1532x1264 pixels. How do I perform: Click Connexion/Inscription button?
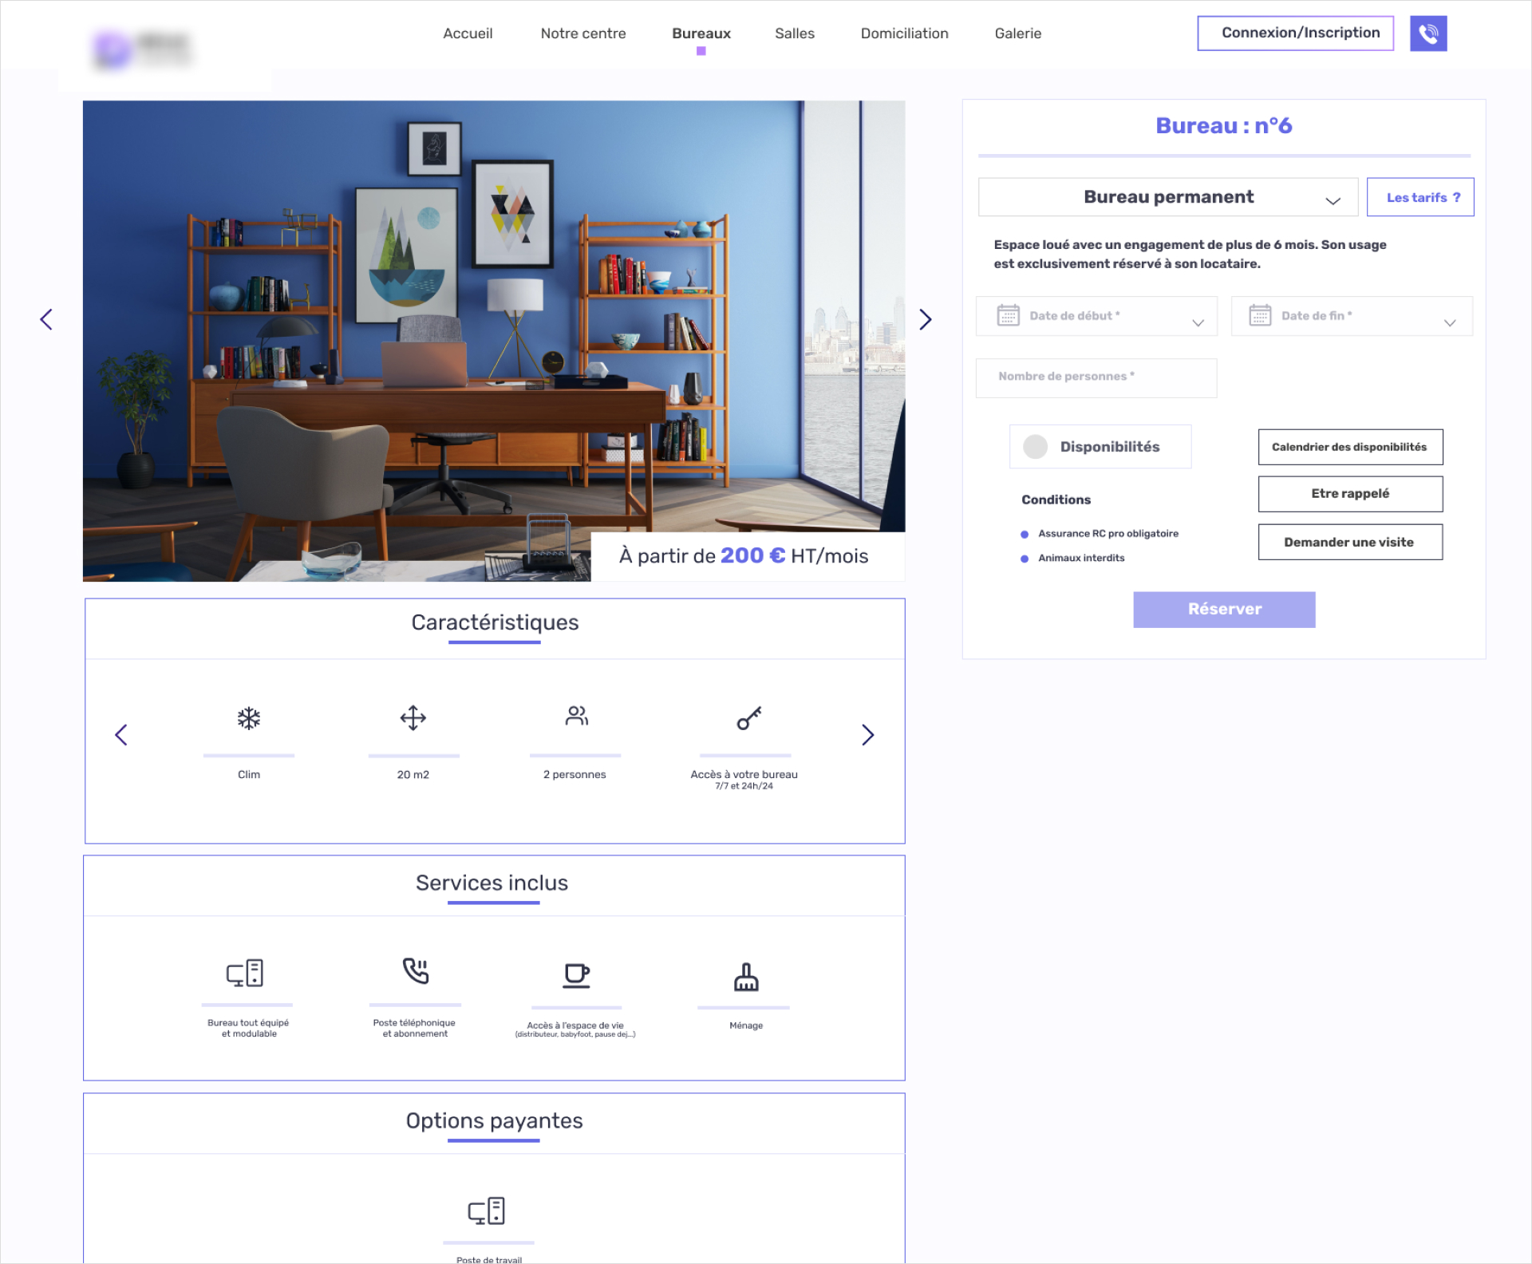1295,33
